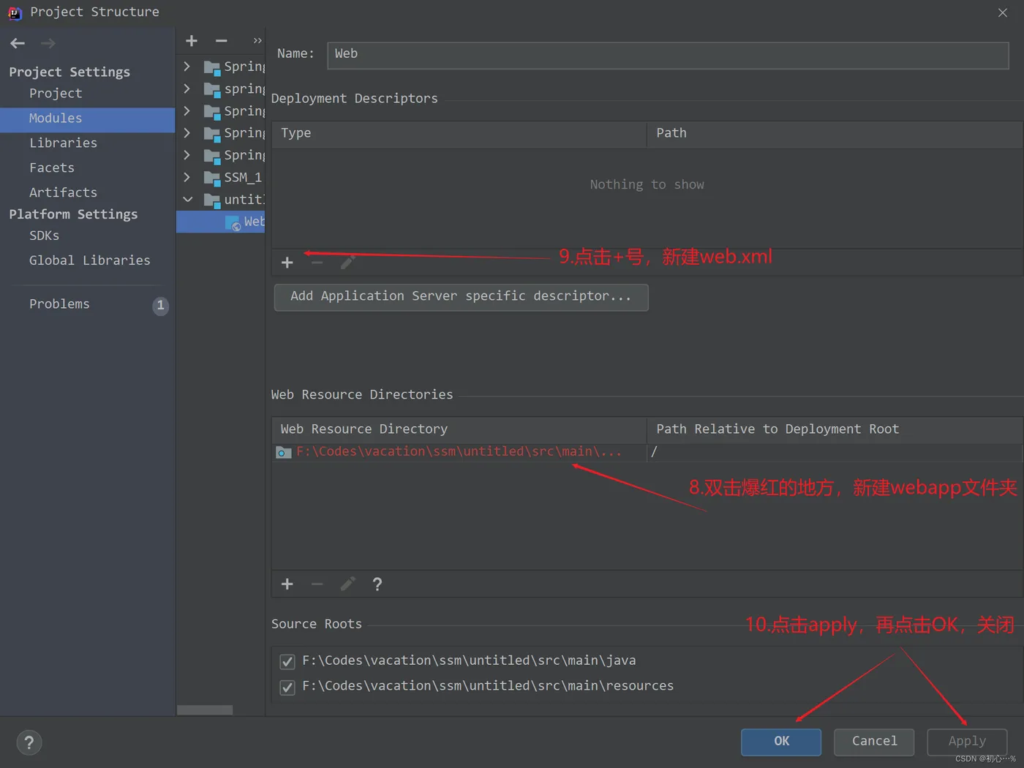This screenshot has height=768, width=1024.
Task: Click Add Application Server specific descriptor button
Action: pos(461,297)
